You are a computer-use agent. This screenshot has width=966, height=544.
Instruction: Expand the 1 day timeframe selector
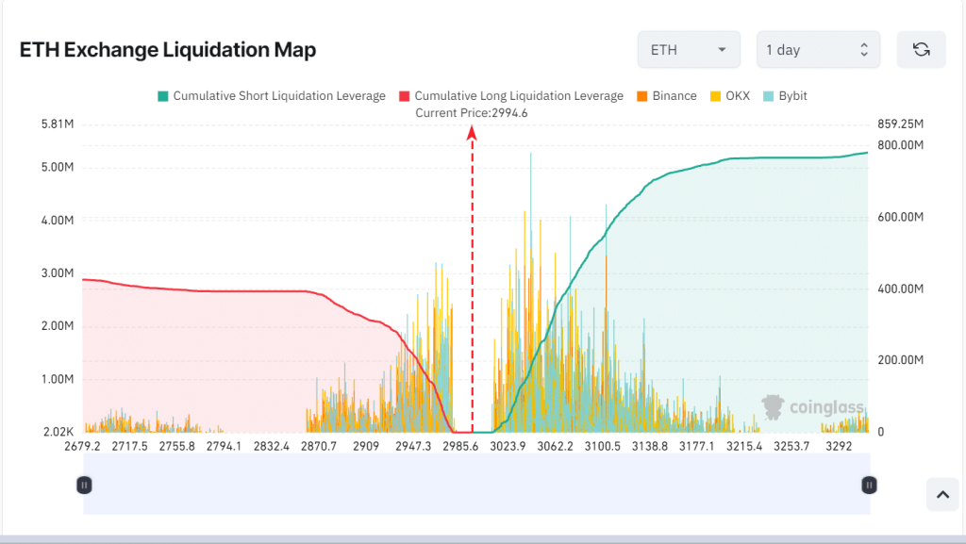coord(818,50)
